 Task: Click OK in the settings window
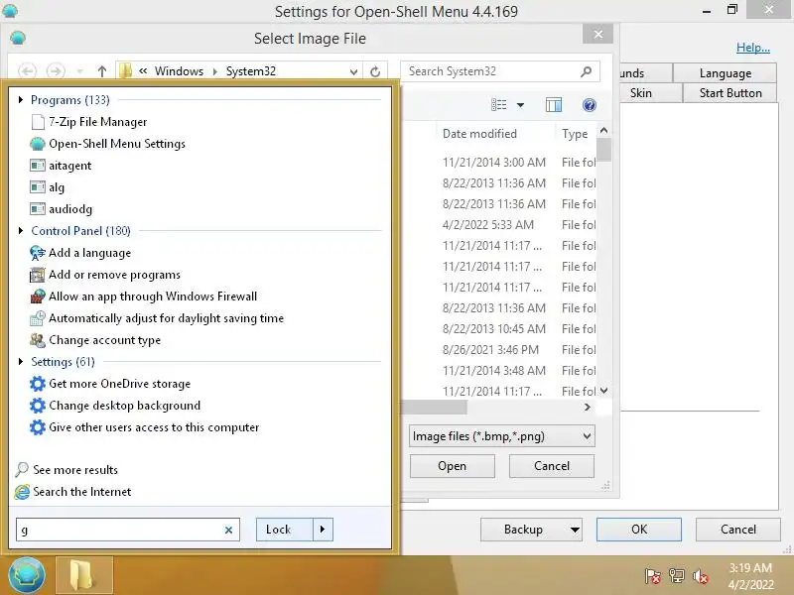point(638,530)
